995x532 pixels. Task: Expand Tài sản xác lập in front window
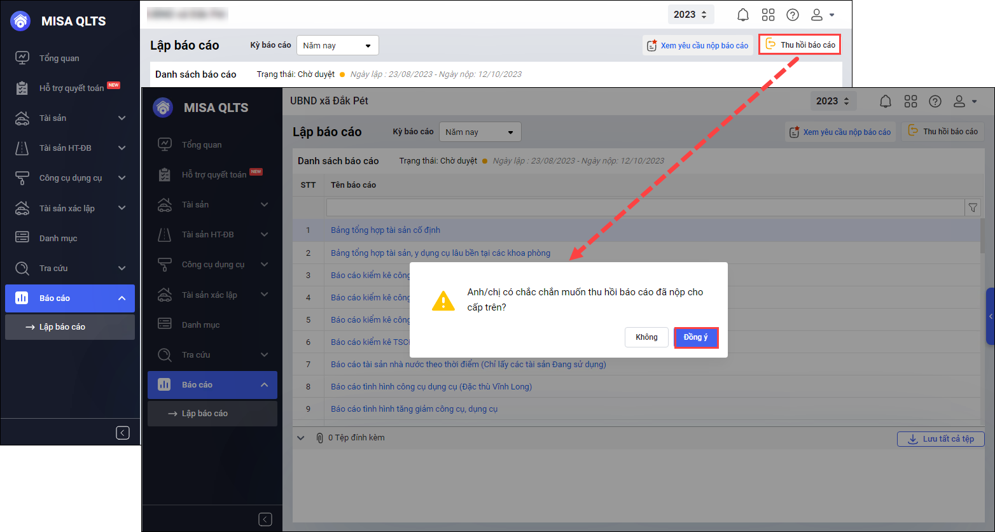pyautogui.click(x=212, y=295)
